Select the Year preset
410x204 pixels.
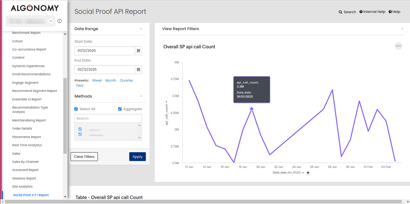[80, 85]
